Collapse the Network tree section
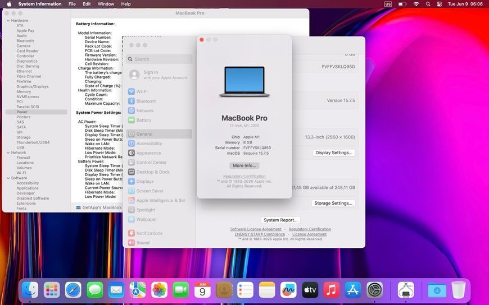Screen dimensions: 489x305 click(8, 153)
